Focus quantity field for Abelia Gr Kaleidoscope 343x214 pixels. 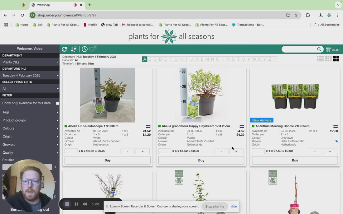[71, 151]
